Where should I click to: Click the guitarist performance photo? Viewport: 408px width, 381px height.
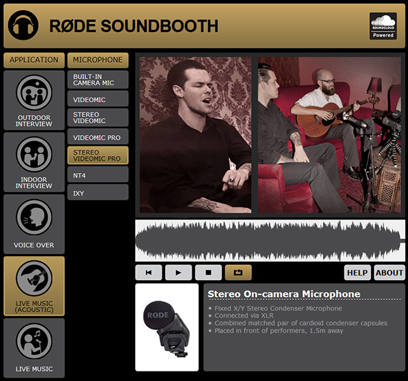point(329,135)
